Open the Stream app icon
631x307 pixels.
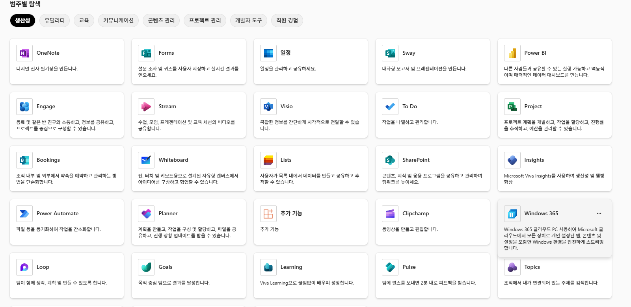coord(146,106)
